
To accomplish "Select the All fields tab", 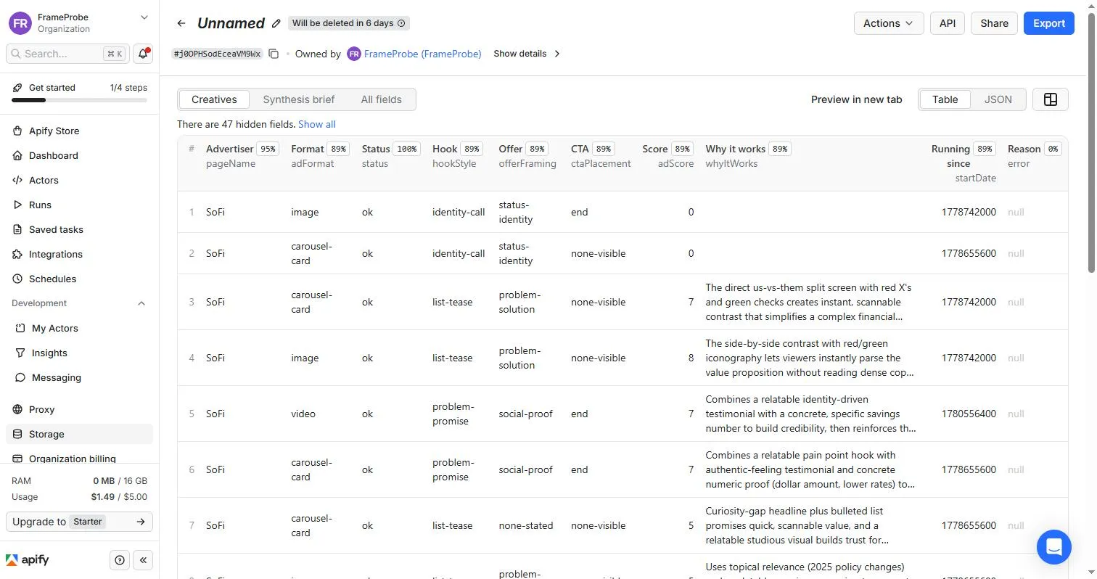I will tap(381, 99).
